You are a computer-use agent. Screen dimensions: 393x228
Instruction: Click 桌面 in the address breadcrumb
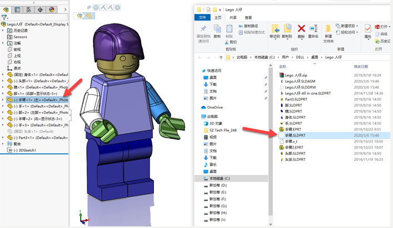click(315, 57)
